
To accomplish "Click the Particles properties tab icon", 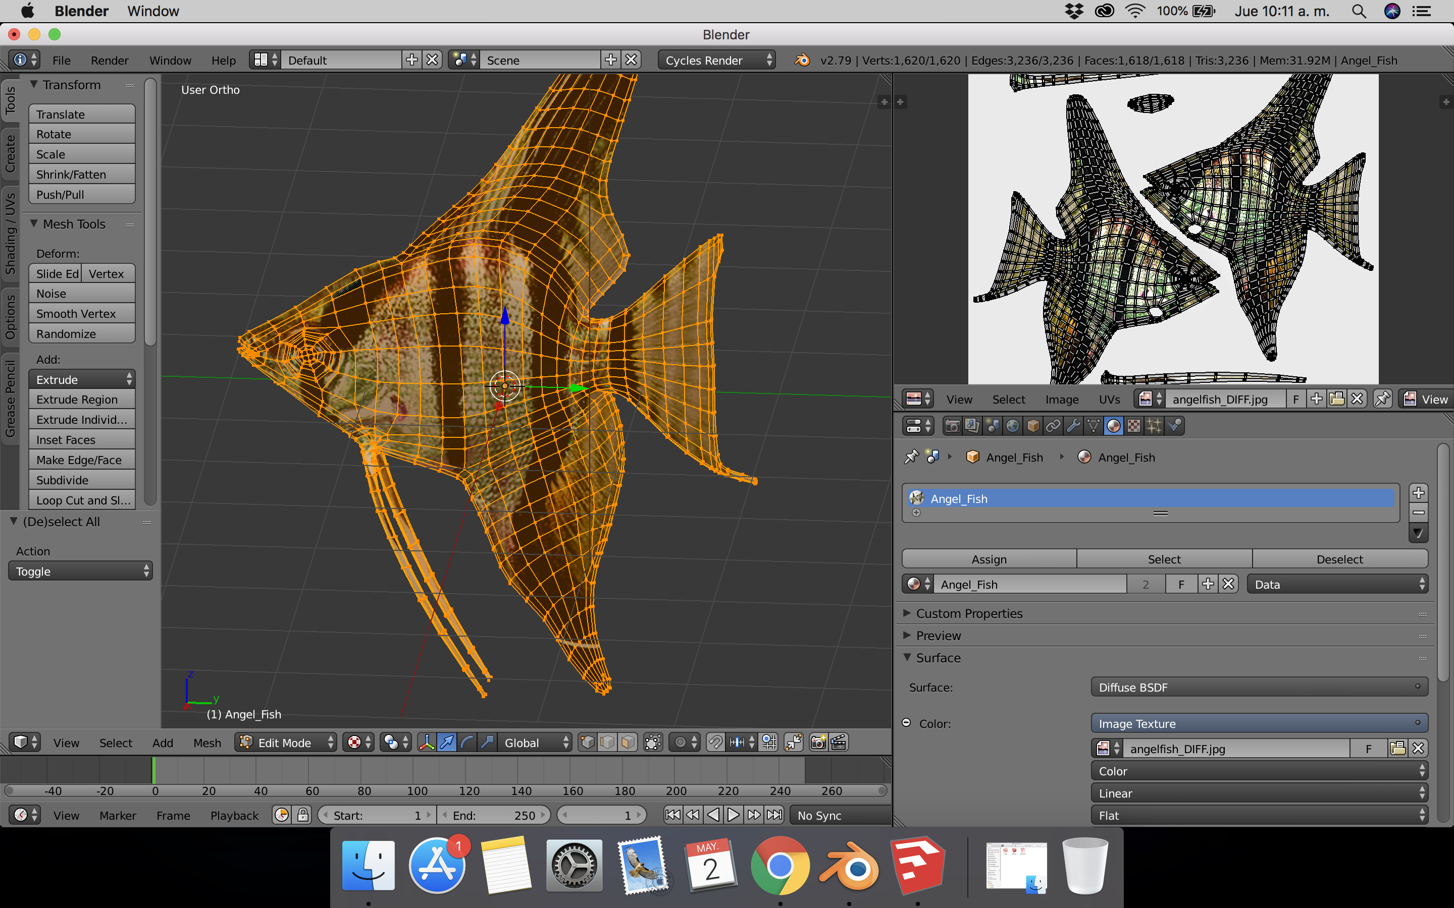I will [1154, 426].
